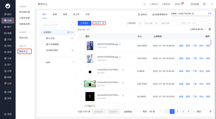
Task: Click the 请输入分组名称 group search field
Action: (x=58, y=25)
